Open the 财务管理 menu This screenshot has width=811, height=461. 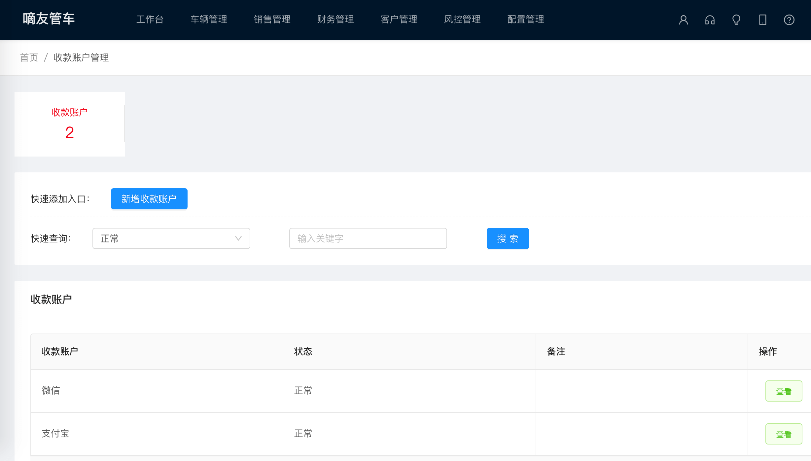(335, 19)
